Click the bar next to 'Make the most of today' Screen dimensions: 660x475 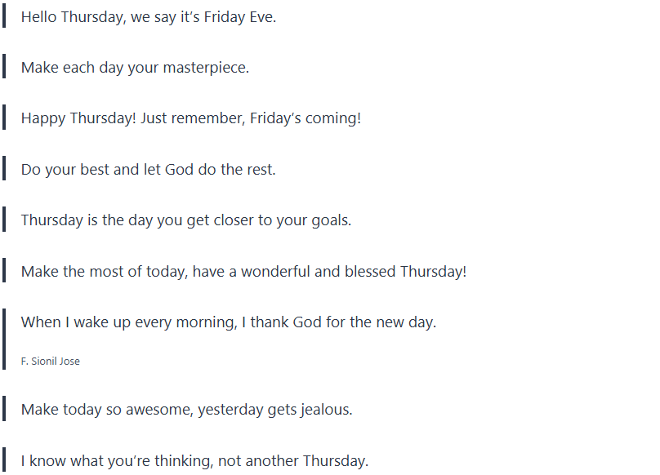[4, 271]
